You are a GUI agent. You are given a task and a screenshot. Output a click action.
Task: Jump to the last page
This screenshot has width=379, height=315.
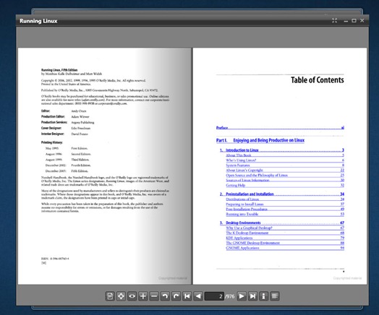click(x=252, y=296)
